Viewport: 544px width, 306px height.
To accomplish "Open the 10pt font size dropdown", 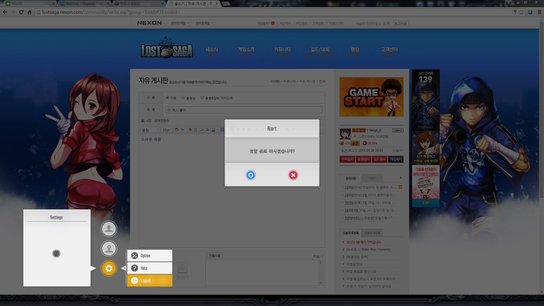I will 167,130.
